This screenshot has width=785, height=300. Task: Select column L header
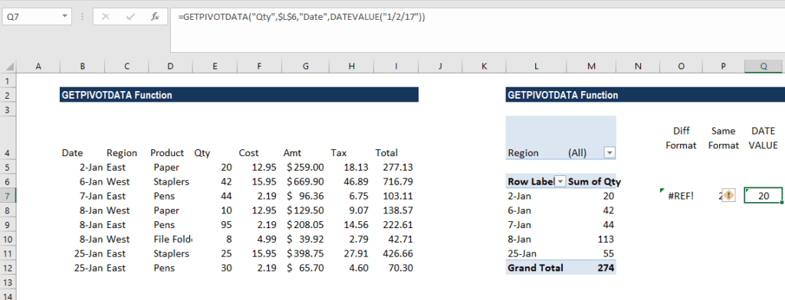[x=536, y=67]
